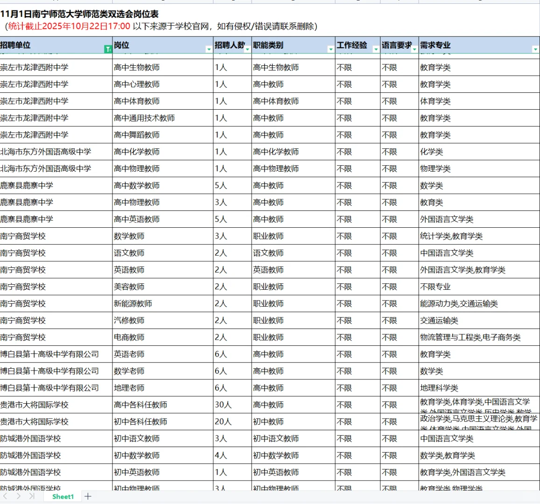This screenshot has height=504, width=540.
Task: Click the 高中舞蹈教师 cell
Action: [162, 135]
